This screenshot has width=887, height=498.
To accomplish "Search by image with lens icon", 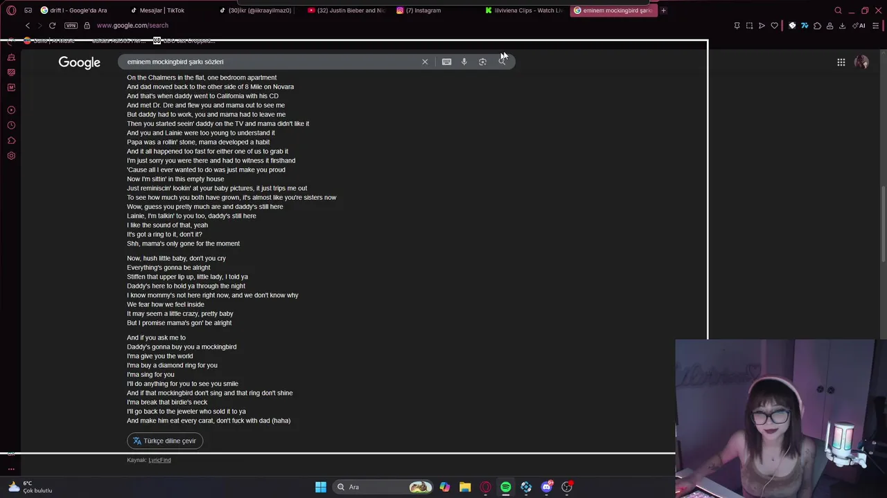I will click(482, 62).
